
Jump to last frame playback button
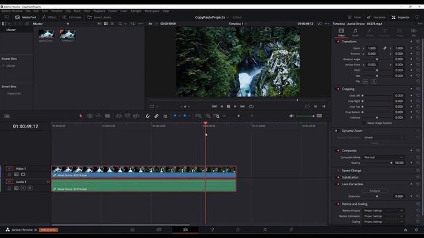point(242,106)
